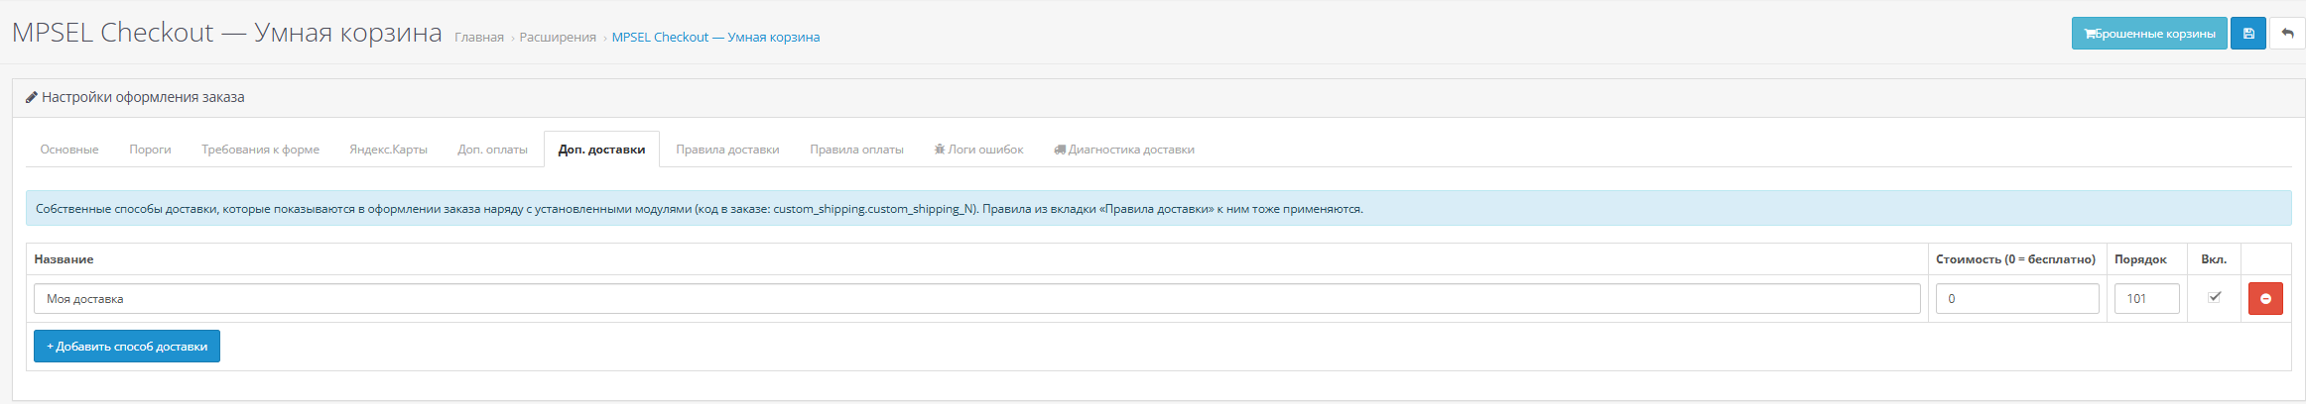Remove Моя доставка row with red minus button
The height and width of the screenshot is (404, 2306).
click(x=2265, y=298)
